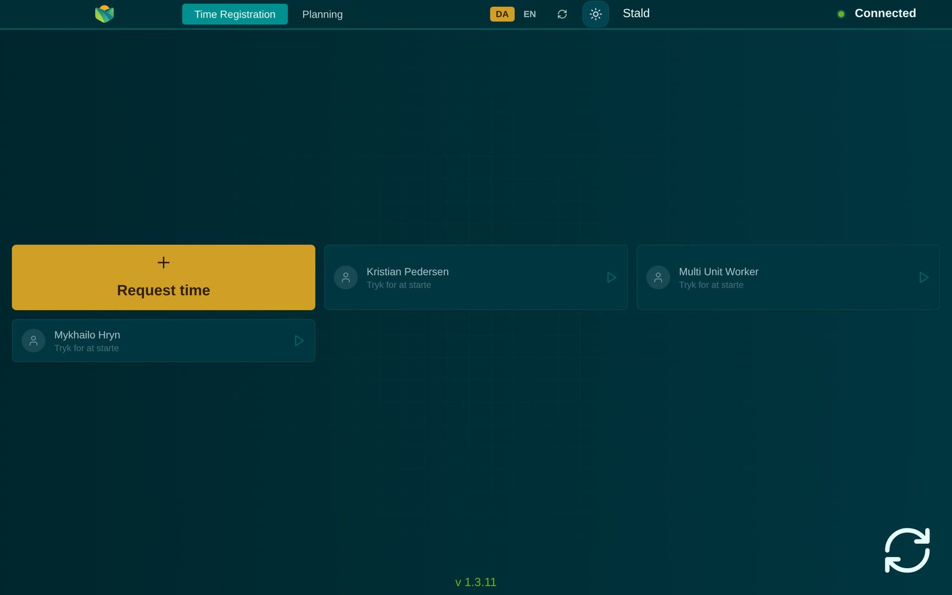Click the app logo icon

point(104,14)
